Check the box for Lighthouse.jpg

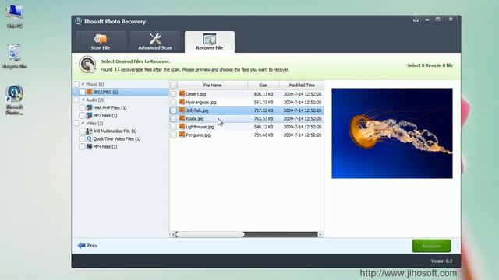(x=173, y=127)
